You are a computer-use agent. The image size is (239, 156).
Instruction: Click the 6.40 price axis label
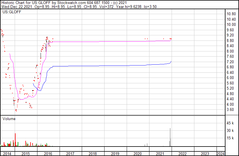click(230, 72)
